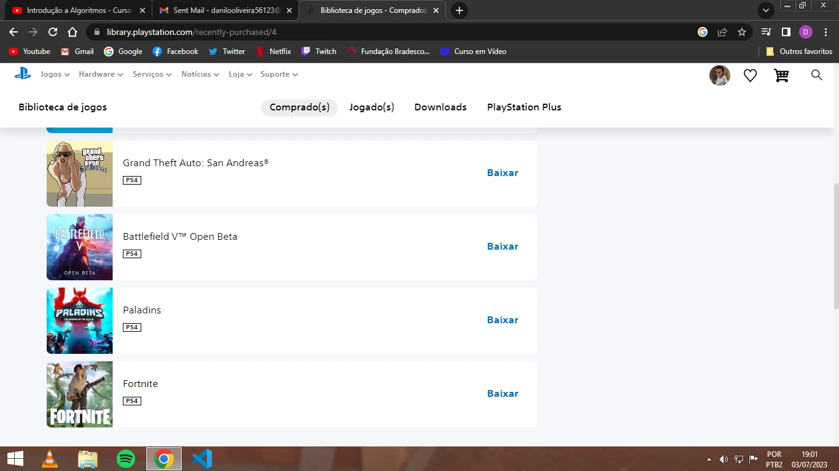Click Baixar for Fortnite
This screenshot has height=471, width=839.
pyautogui.click(x=502, y=394)
